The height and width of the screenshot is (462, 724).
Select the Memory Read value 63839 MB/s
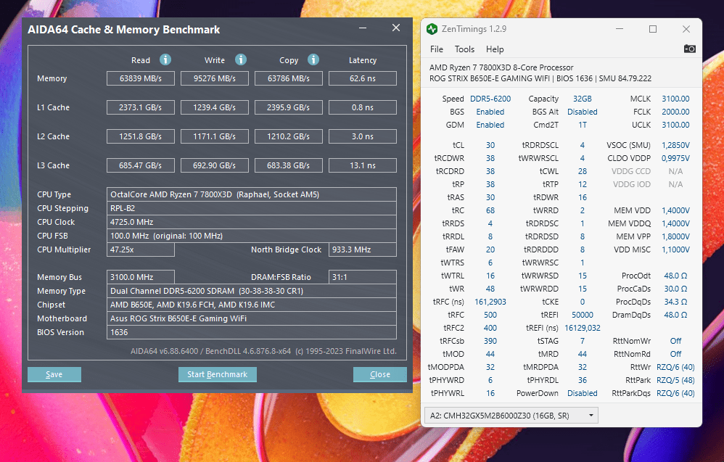(140, 78)
